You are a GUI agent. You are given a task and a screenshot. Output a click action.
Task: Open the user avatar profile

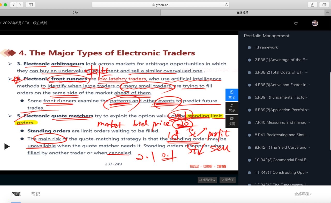tap(315, 23)
